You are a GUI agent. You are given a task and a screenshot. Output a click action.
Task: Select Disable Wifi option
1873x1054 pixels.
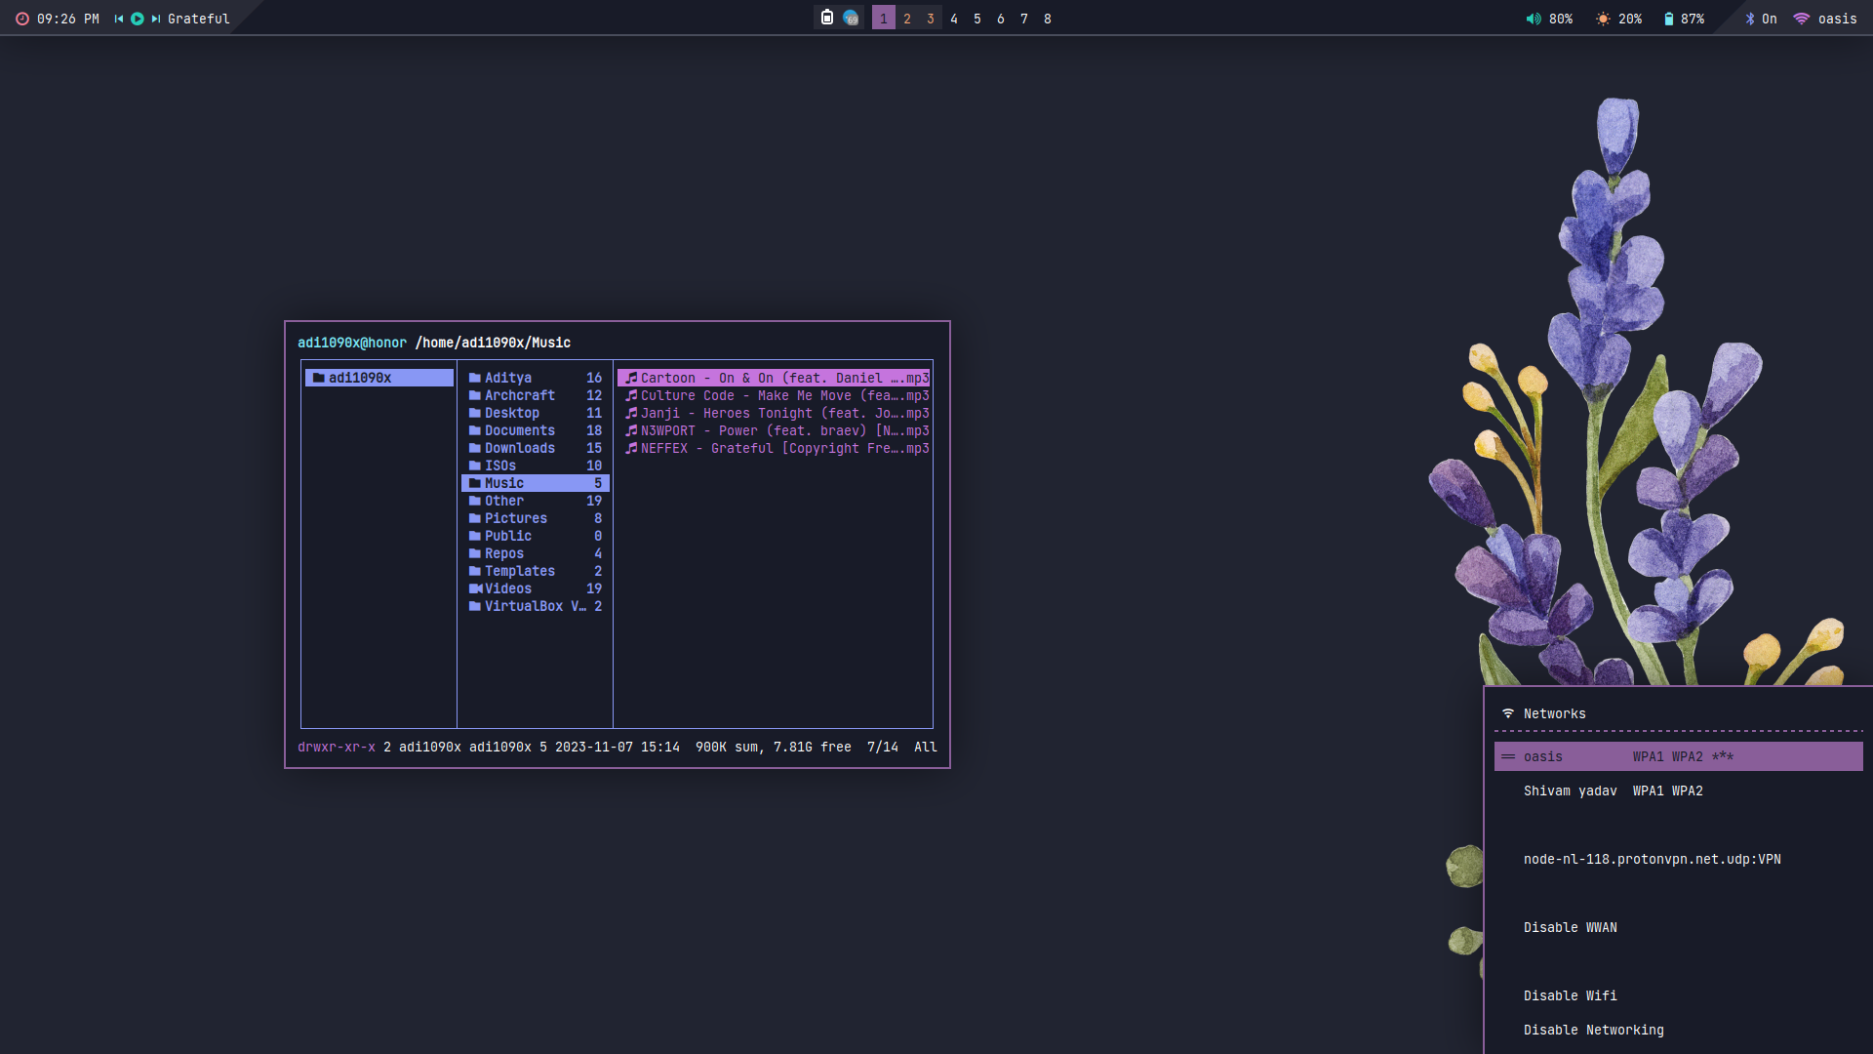coord(1570,995)
